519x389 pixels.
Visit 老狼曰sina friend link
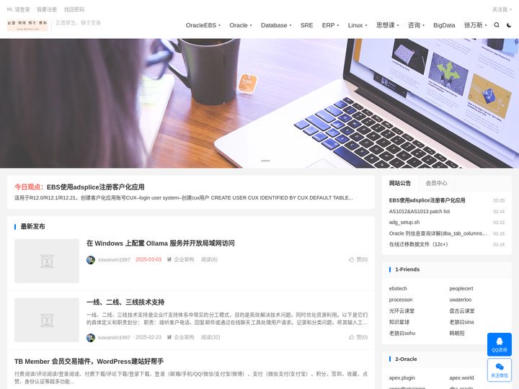click(461, 322)
